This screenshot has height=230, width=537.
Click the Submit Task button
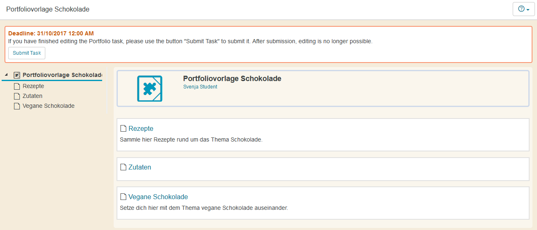click(27, 53)
